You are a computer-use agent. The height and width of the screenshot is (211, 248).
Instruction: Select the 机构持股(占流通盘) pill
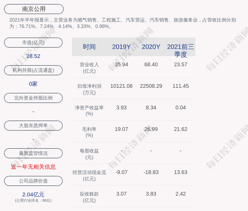tap(33, 70)
